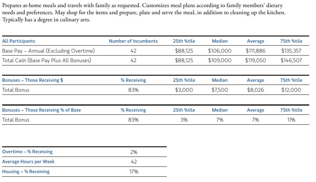Click the 2% overtime receiving value
The image size is (316, 182).
tap(134, 152)
